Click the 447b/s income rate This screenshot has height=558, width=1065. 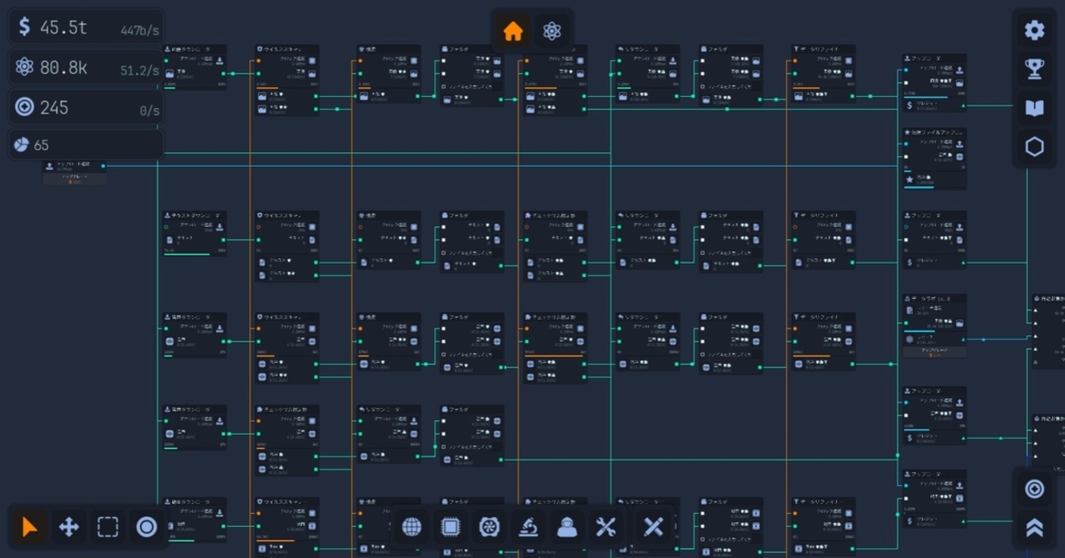[139, 31]
